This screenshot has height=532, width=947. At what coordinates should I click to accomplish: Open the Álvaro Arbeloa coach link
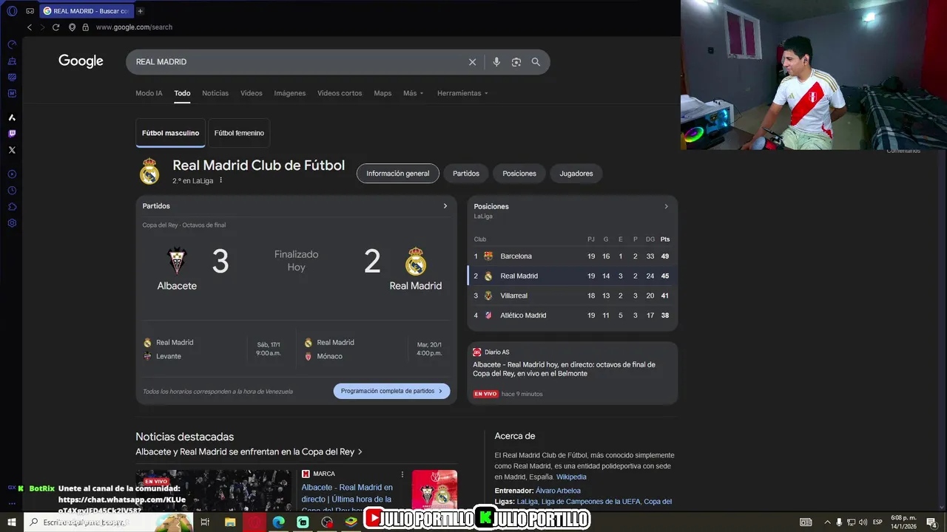pos(558,491)
